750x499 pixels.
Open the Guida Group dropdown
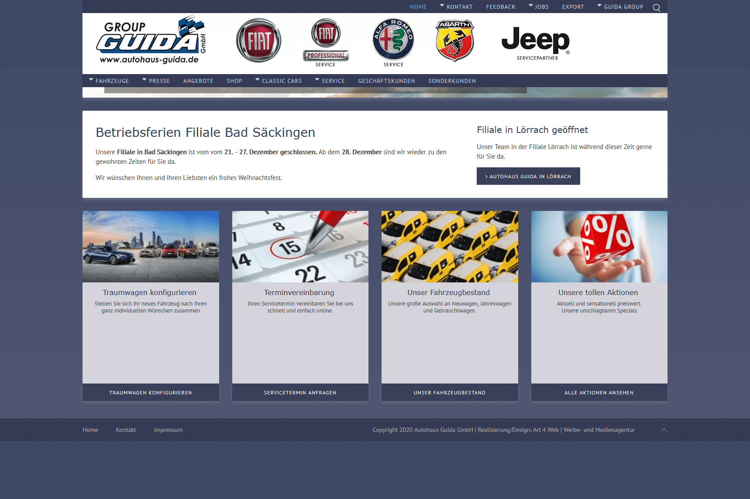[621, 7]
